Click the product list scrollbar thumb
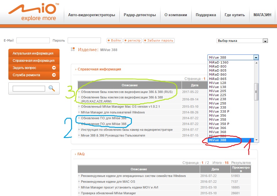Image resolution: width=277 pixels, height=196 pixels. (x=256, y=92)
